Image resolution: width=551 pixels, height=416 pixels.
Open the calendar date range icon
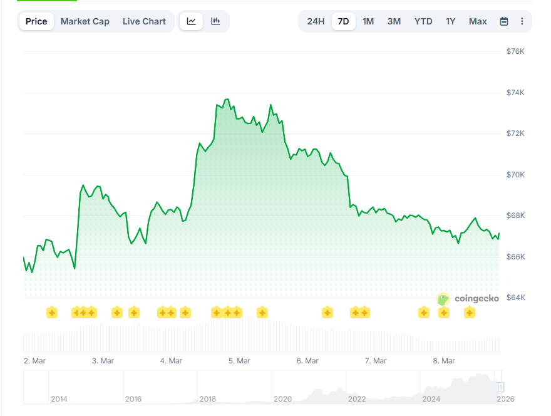tap(504, 21)
